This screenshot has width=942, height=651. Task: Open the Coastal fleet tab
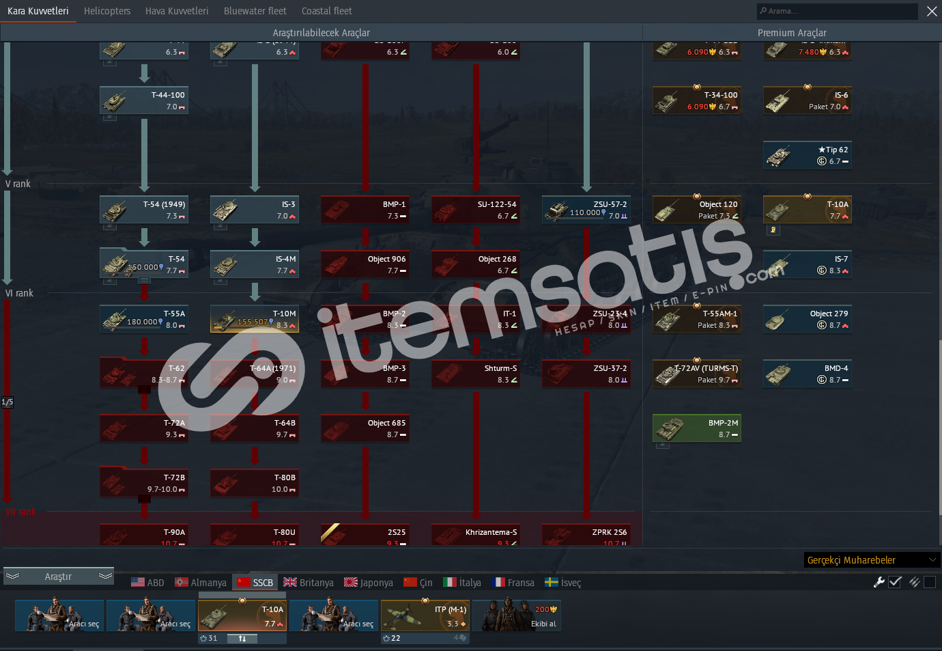pyautogui.click(x=327, y=11)
